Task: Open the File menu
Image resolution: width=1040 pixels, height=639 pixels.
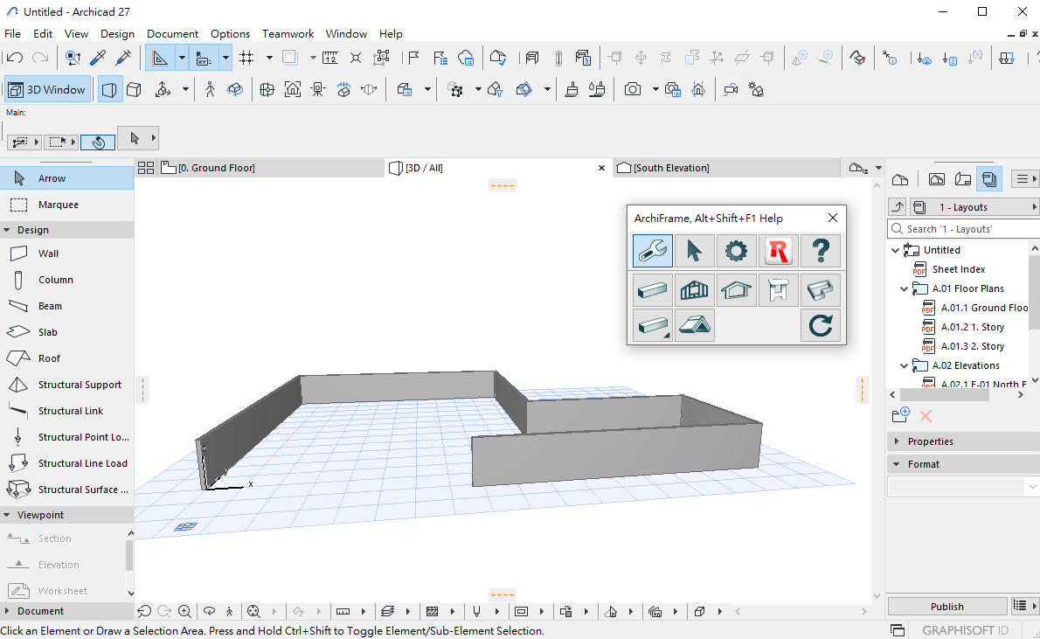Action: pos(12,34)
